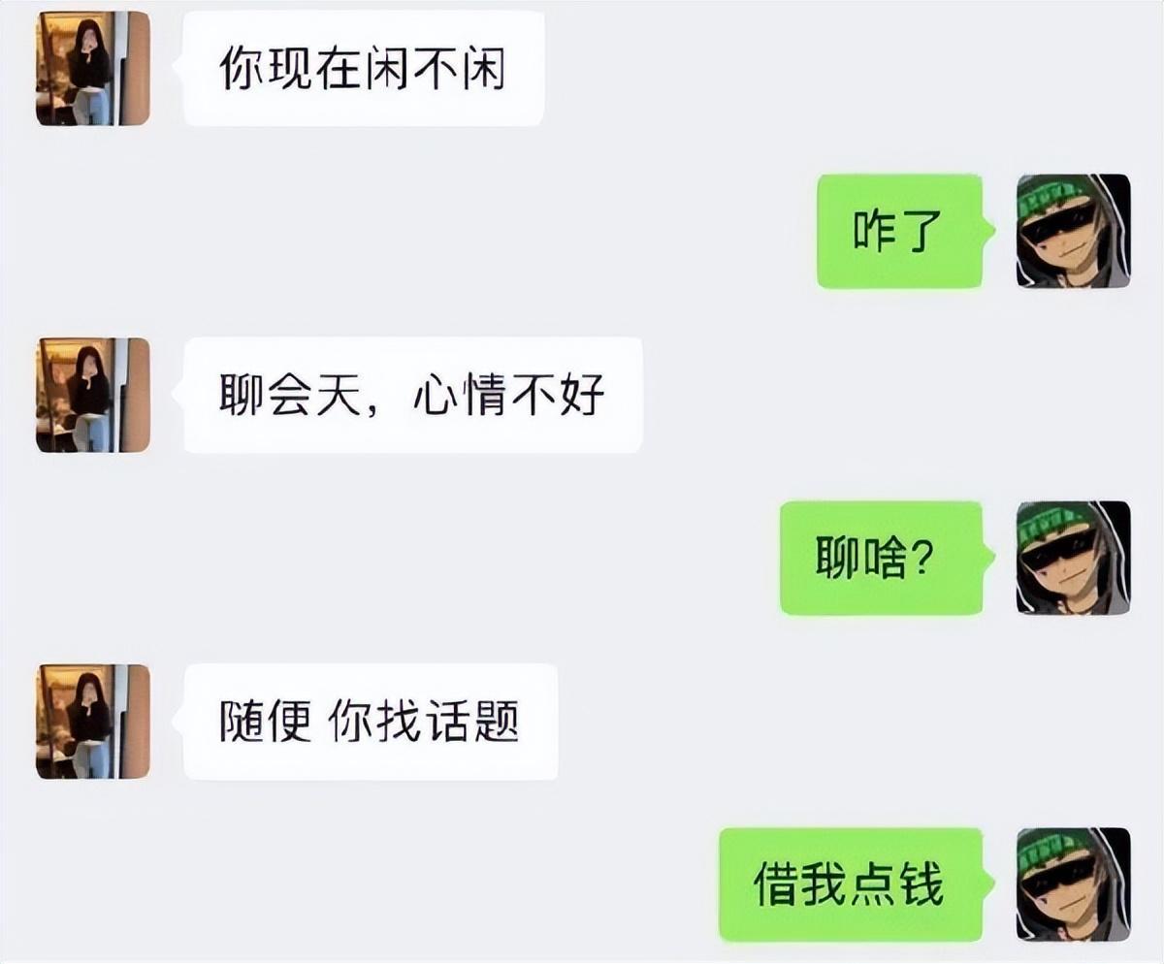Select the green bubble "咋了"
1164x964 pixels.
click(900, 231)
